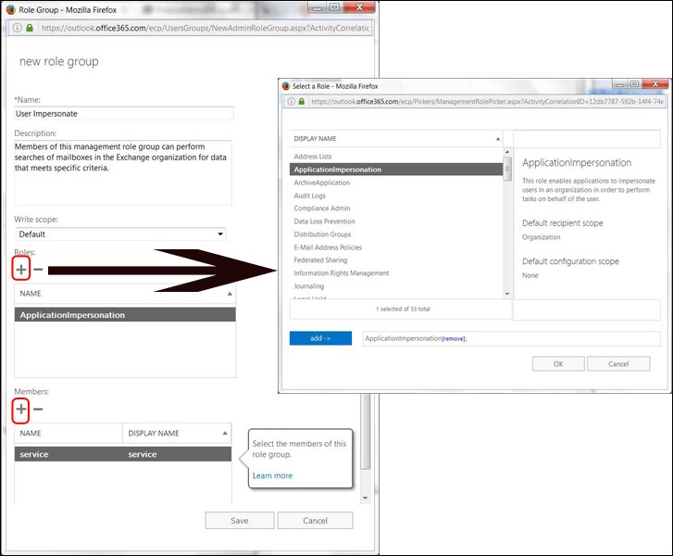Screen dimensions: 673x556
Task: Click the Role Group page scrollbar down arrow
Action: [x=366, y=498]
